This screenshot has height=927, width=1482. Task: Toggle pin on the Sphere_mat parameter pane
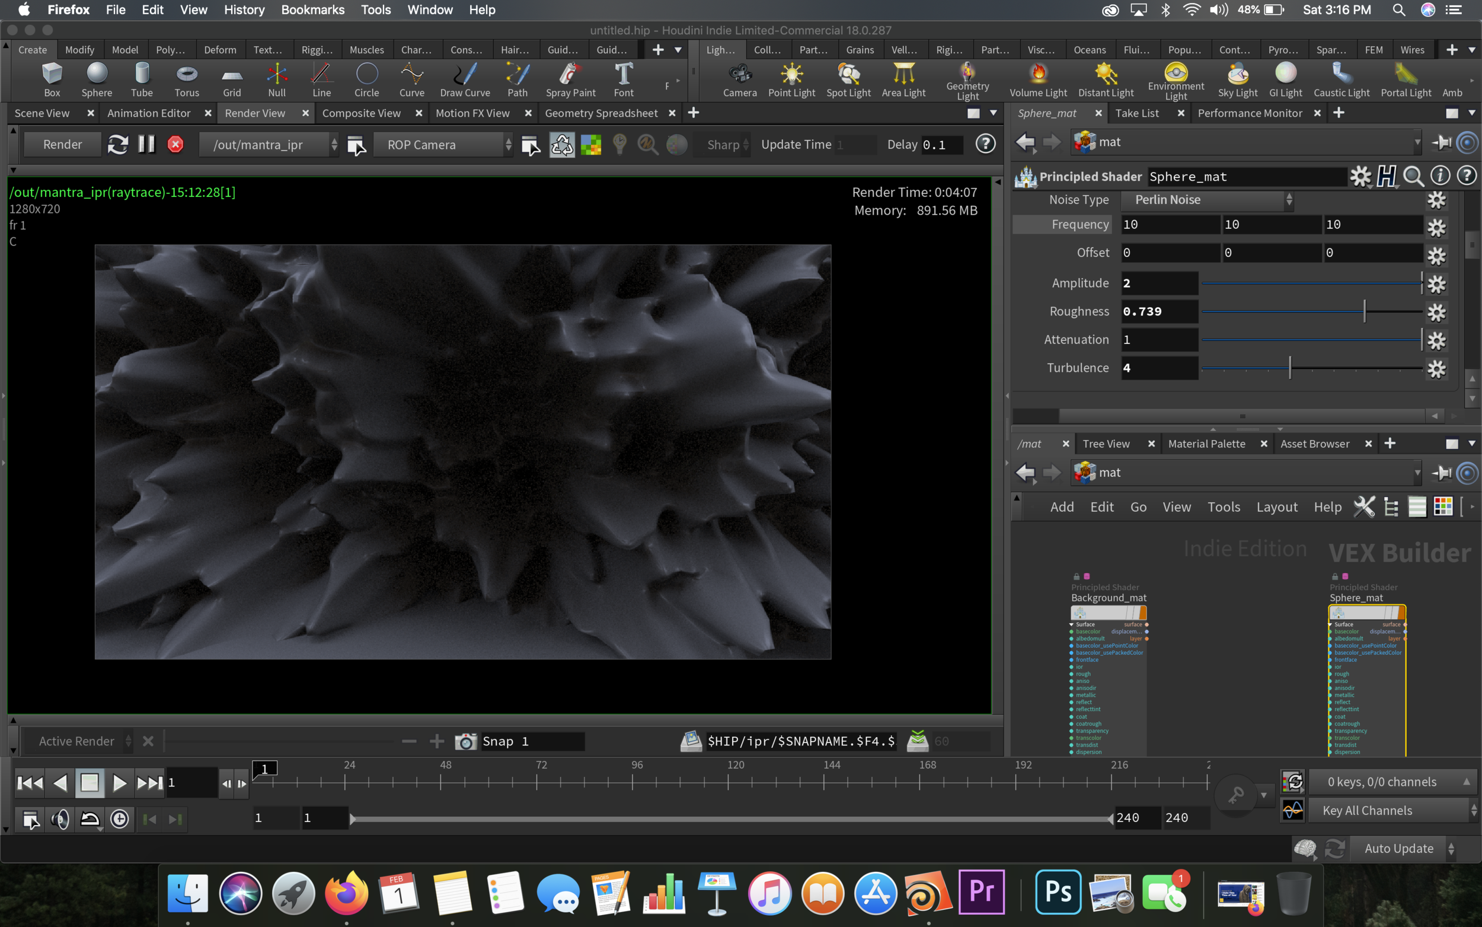click(x=1441, y=142)
